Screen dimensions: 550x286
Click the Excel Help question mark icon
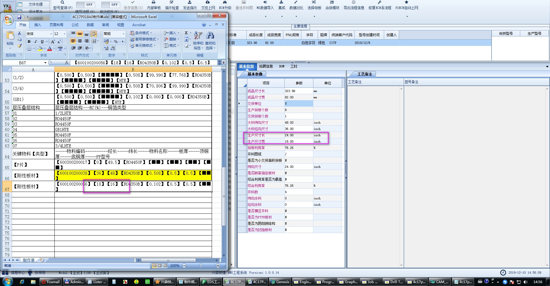point(204,25)
